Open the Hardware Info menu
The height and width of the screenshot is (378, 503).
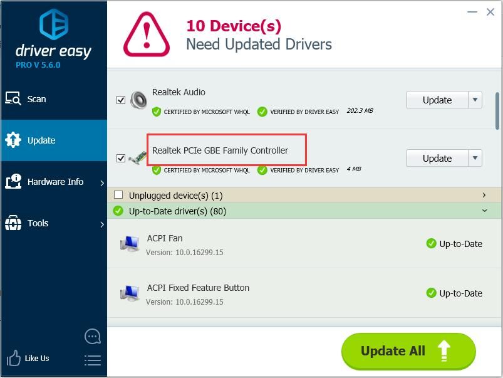pos(54,182)
